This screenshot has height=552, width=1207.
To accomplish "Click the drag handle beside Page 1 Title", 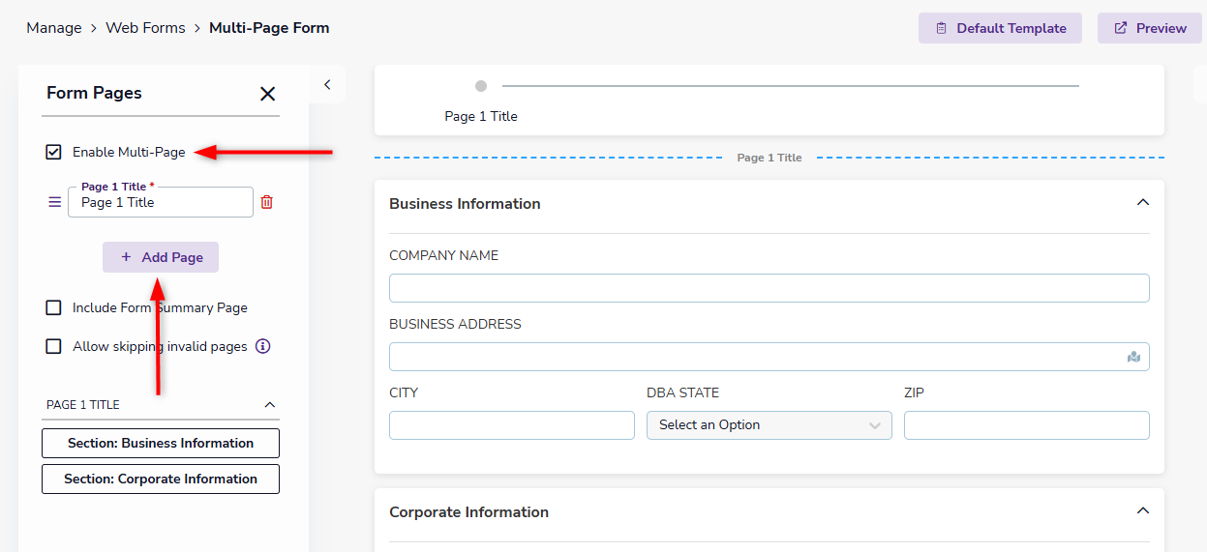I will [54, 202].
